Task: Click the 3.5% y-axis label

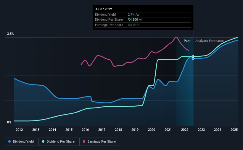Action: 10,34
